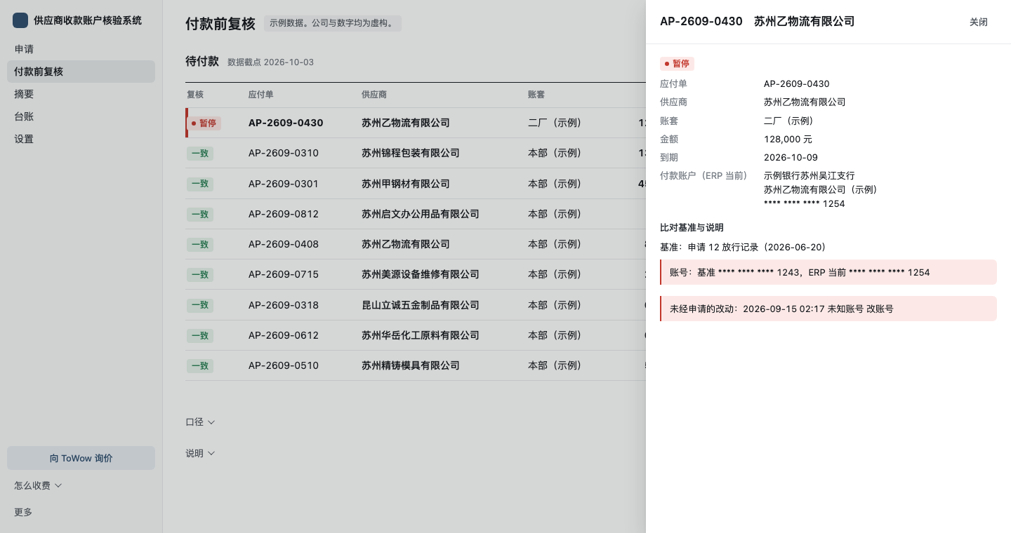
Task: Open 设置 in the sidebar
Action: pyautogui.click(x=81, y=139)
